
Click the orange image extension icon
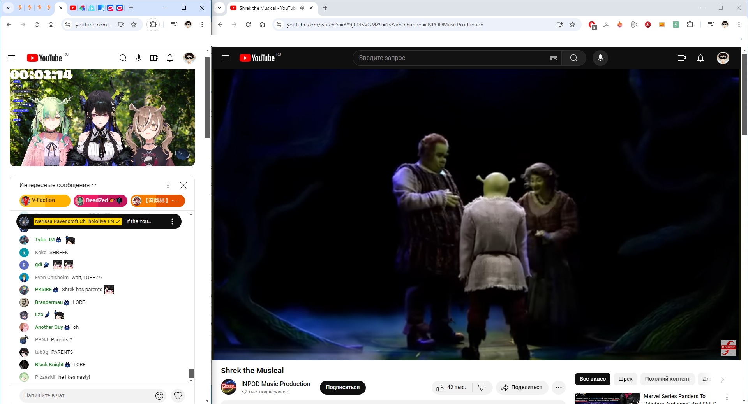662,25
